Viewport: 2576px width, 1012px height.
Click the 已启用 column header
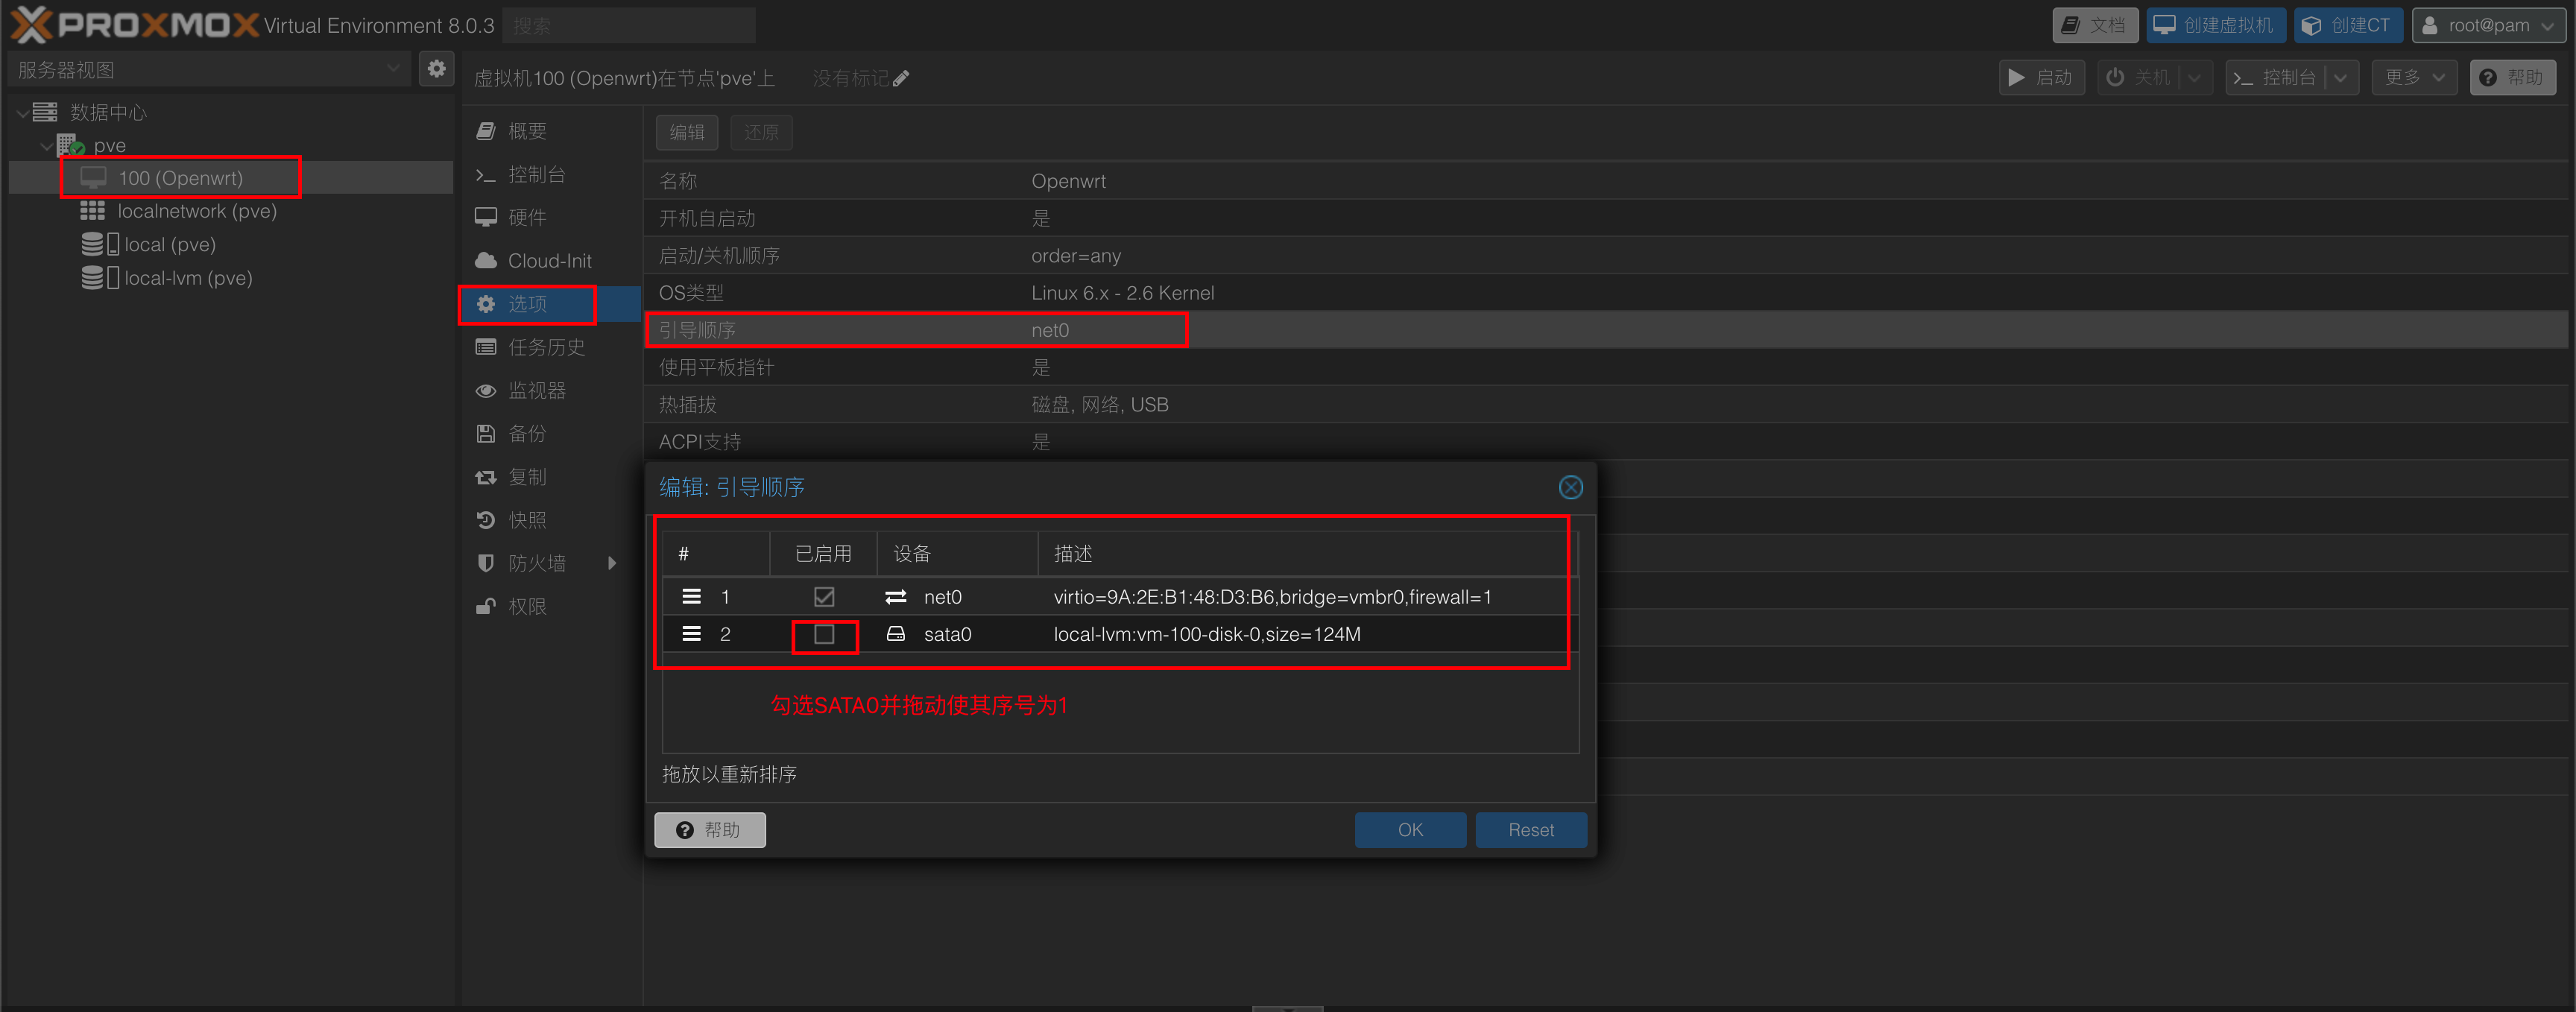[823, 554]
